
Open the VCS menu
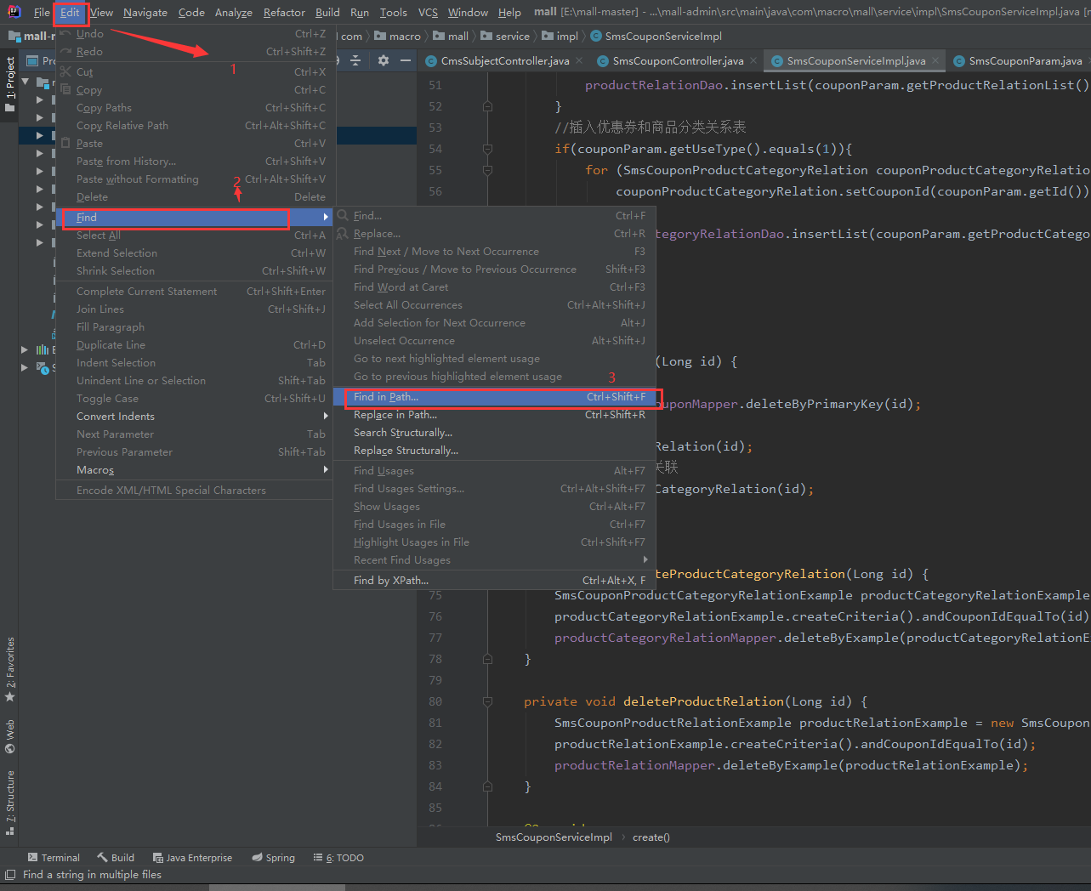[428, 12]
